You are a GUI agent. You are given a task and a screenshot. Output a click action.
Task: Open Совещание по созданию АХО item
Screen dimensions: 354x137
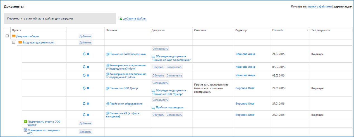point(44,132)
